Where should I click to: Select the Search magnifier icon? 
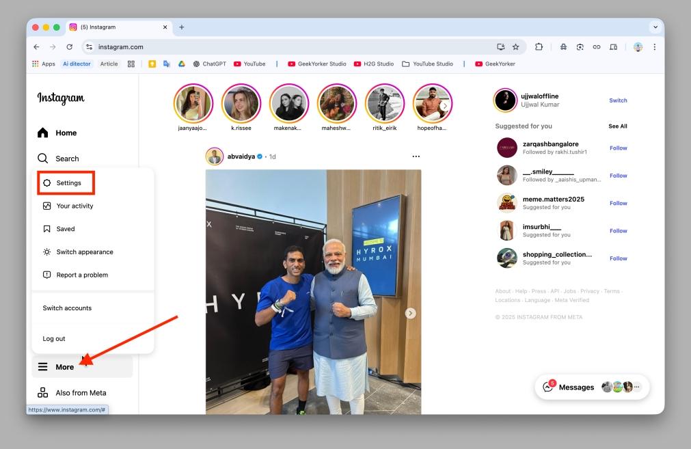44,158
